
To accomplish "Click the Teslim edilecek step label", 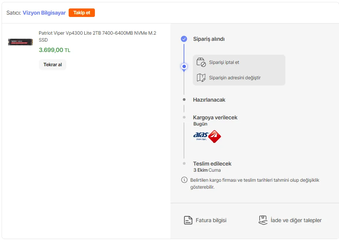I will click(x=212, y=164).
